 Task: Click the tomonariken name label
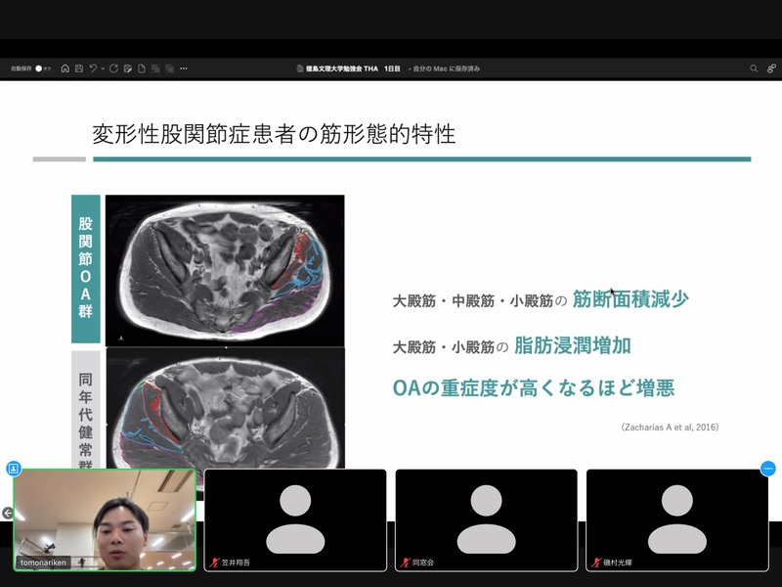[x=43, y=563]
